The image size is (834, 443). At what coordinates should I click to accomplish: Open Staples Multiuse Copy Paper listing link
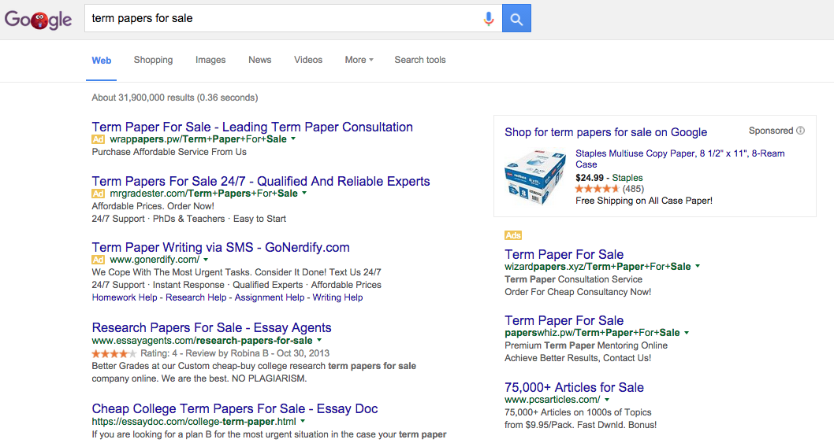point(679,153)
